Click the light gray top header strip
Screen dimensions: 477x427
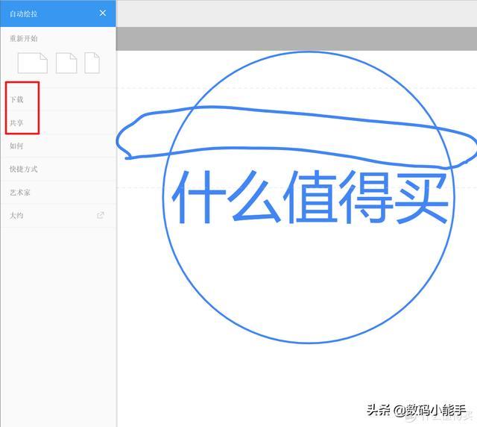click(x=297, y=13)
